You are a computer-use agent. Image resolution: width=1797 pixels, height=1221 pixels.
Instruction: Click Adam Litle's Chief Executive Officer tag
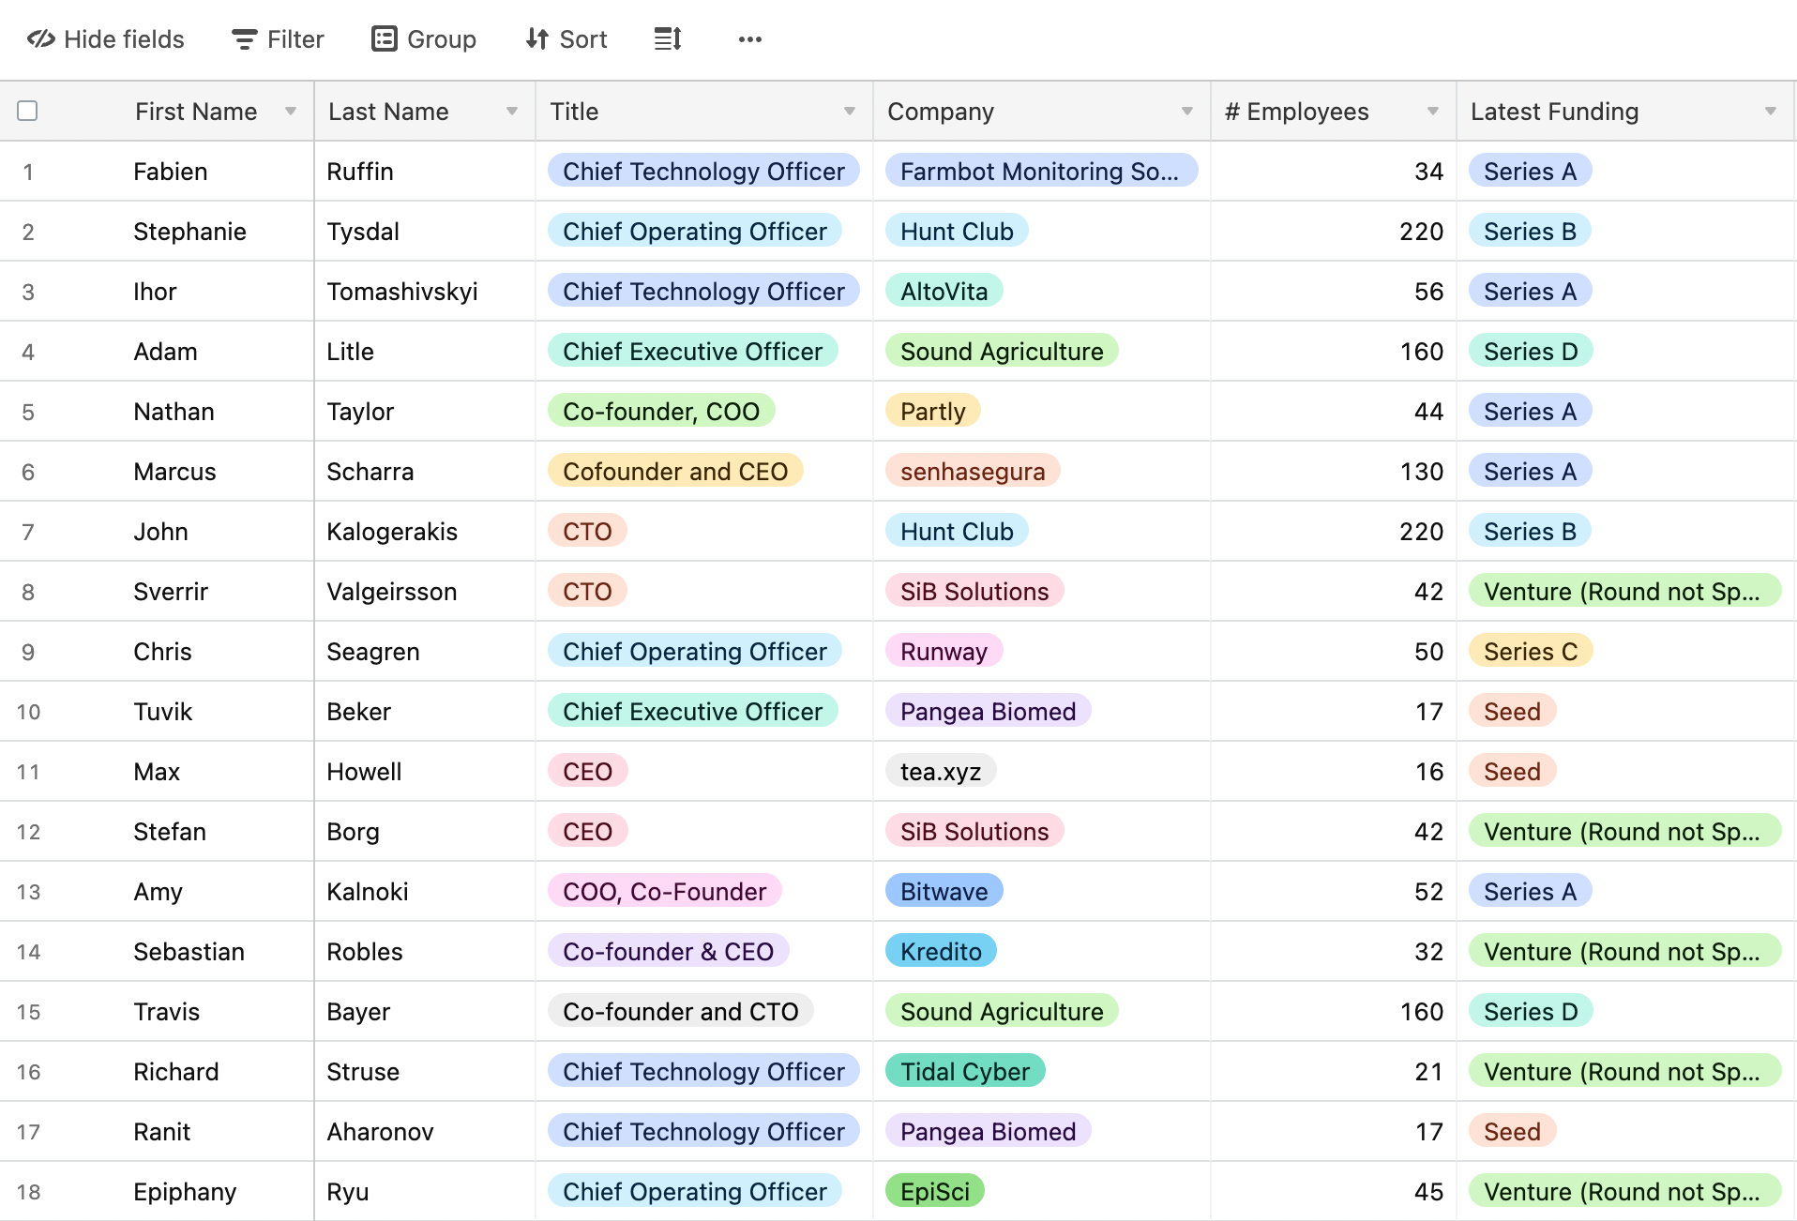[x=692, y=352]
